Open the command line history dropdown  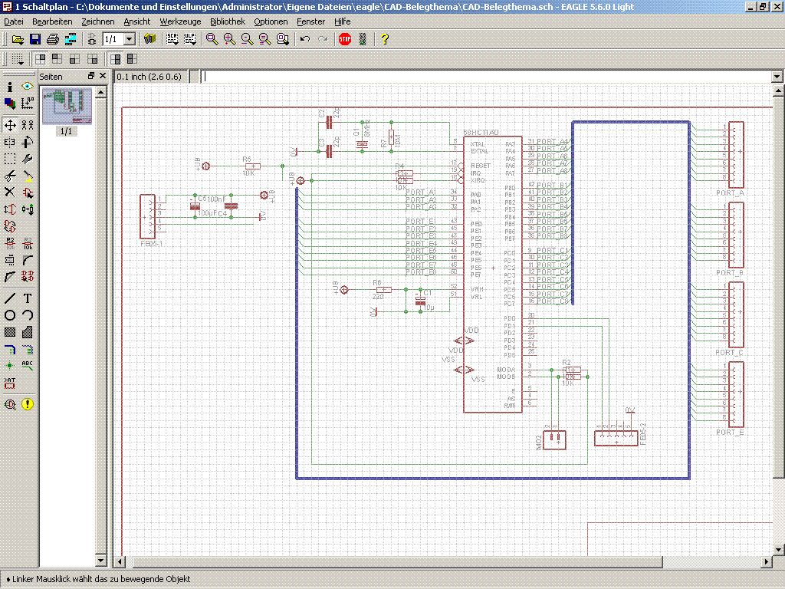(777, 77)
